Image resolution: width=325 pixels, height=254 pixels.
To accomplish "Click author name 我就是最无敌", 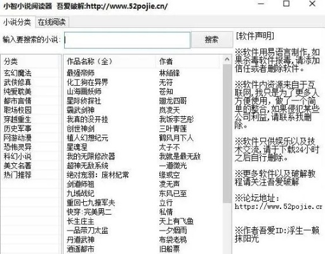I will coord(180,157).
